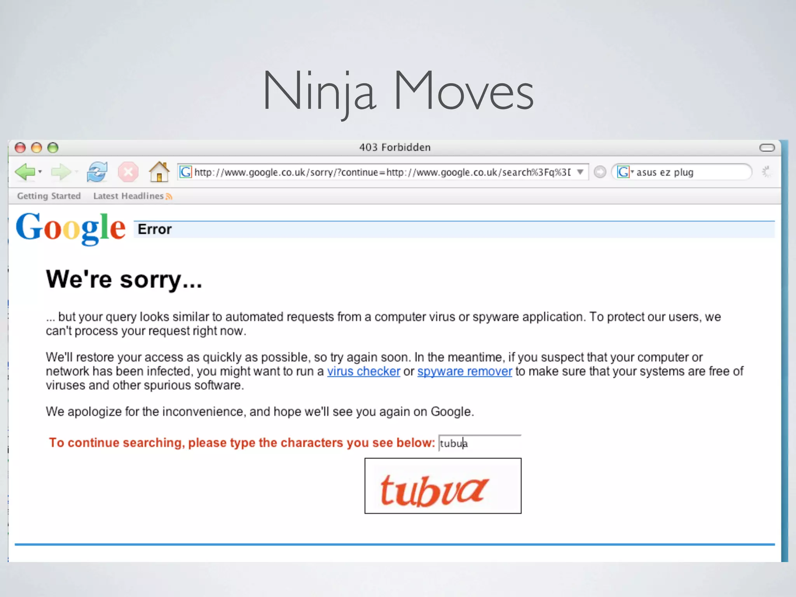
Task: Toggle the toolbar pill button in title bar
Action: (x=767, y=148)
